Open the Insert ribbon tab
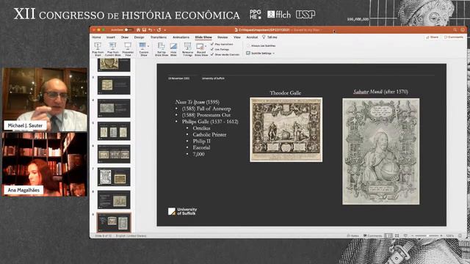 point(111,37)
